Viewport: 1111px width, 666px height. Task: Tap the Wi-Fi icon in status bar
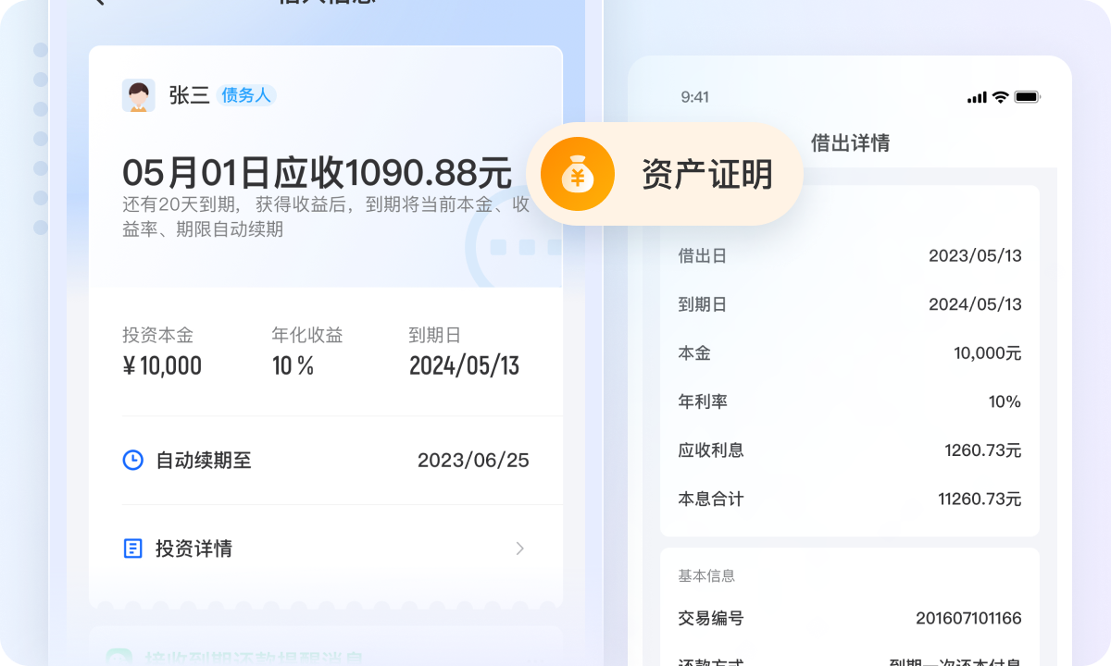1000,97
